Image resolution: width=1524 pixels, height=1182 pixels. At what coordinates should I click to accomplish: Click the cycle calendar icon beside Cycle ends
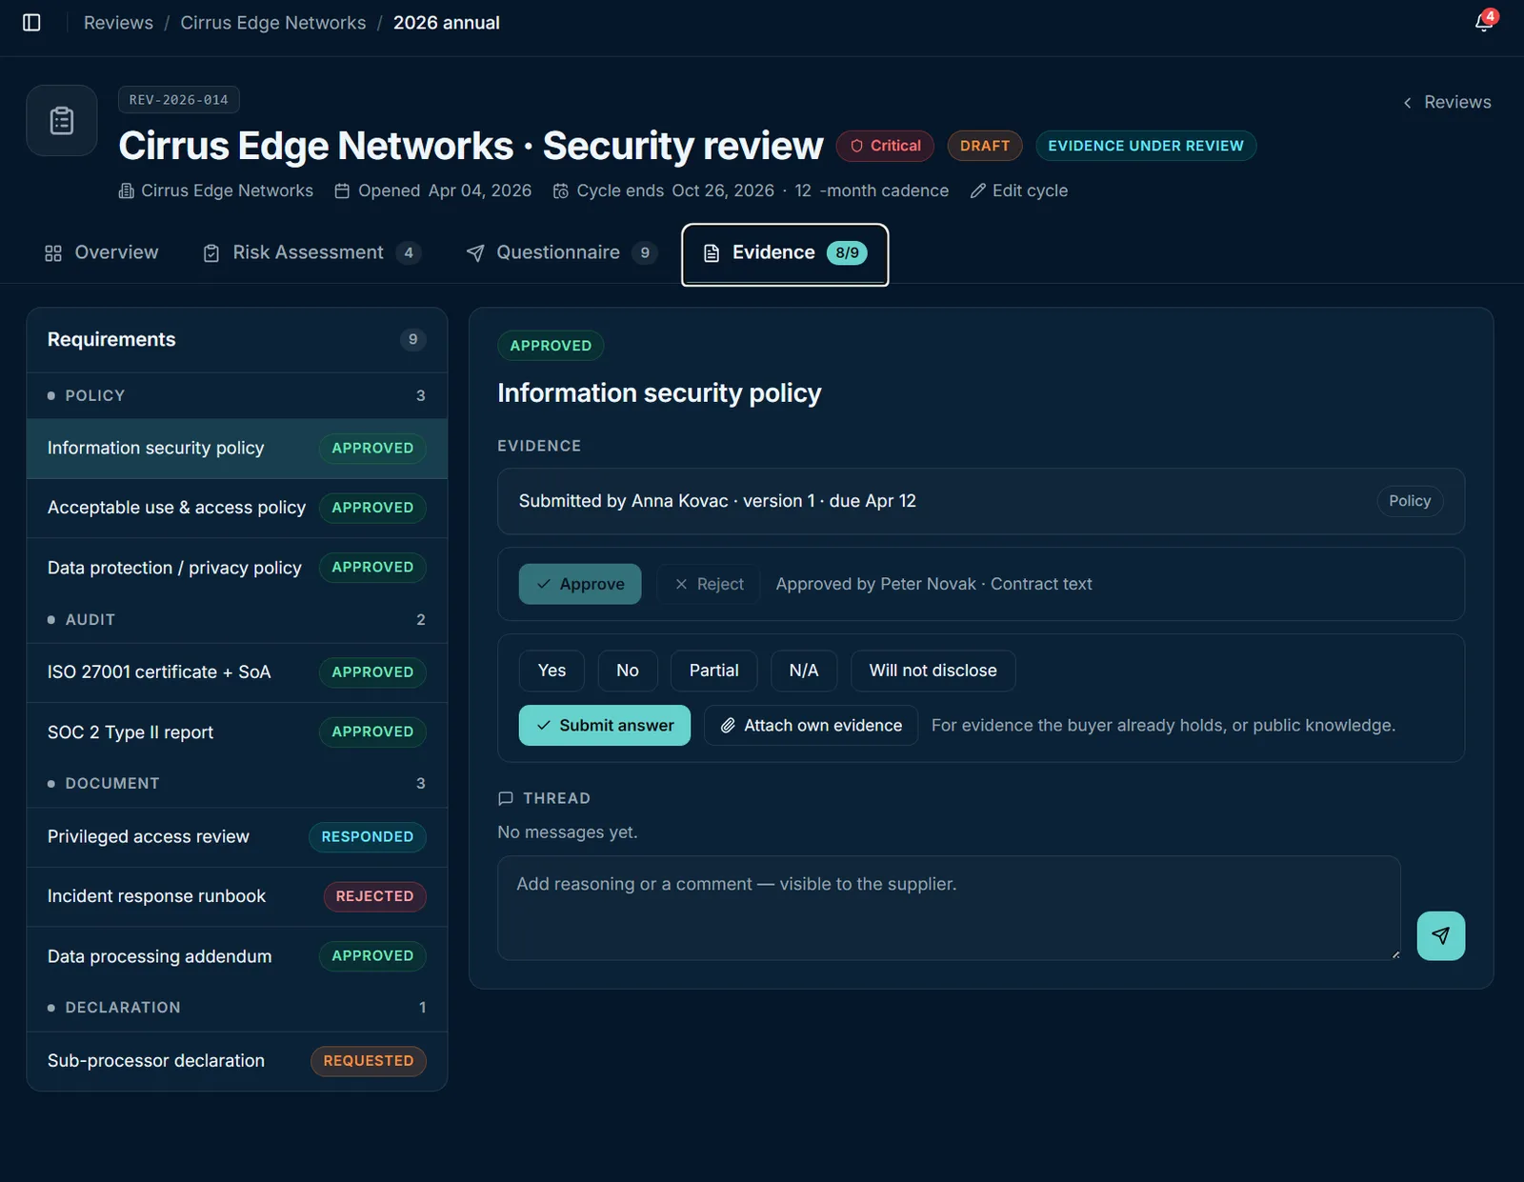[561, 190]
